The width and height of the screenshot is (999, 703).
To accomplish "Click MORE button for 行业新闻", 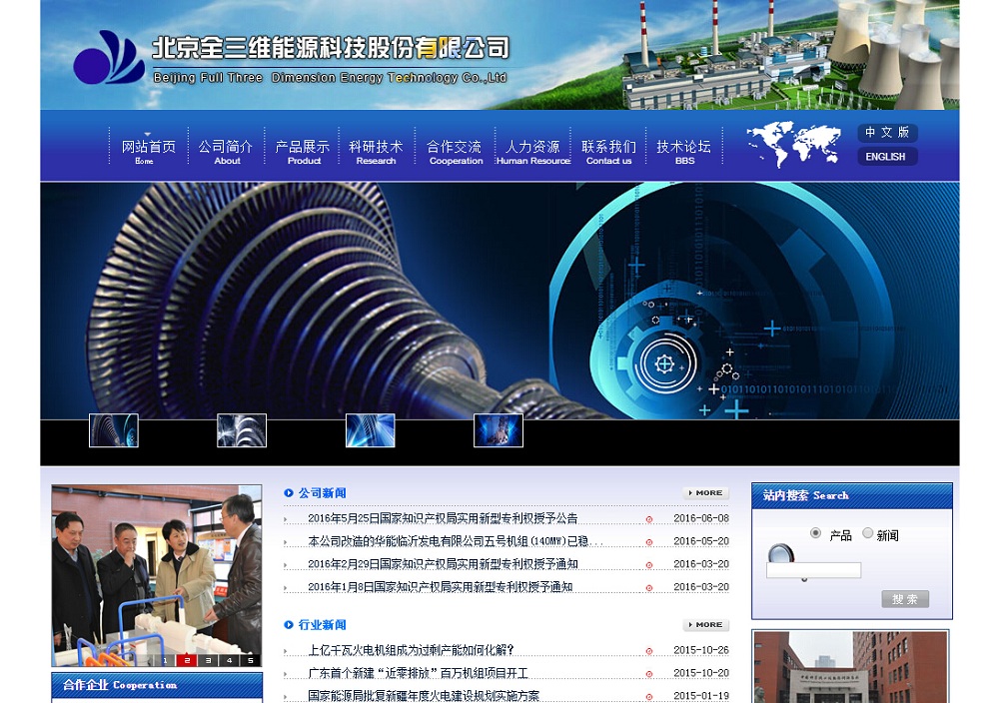I will pyautogui.click(x=705, y=625).
